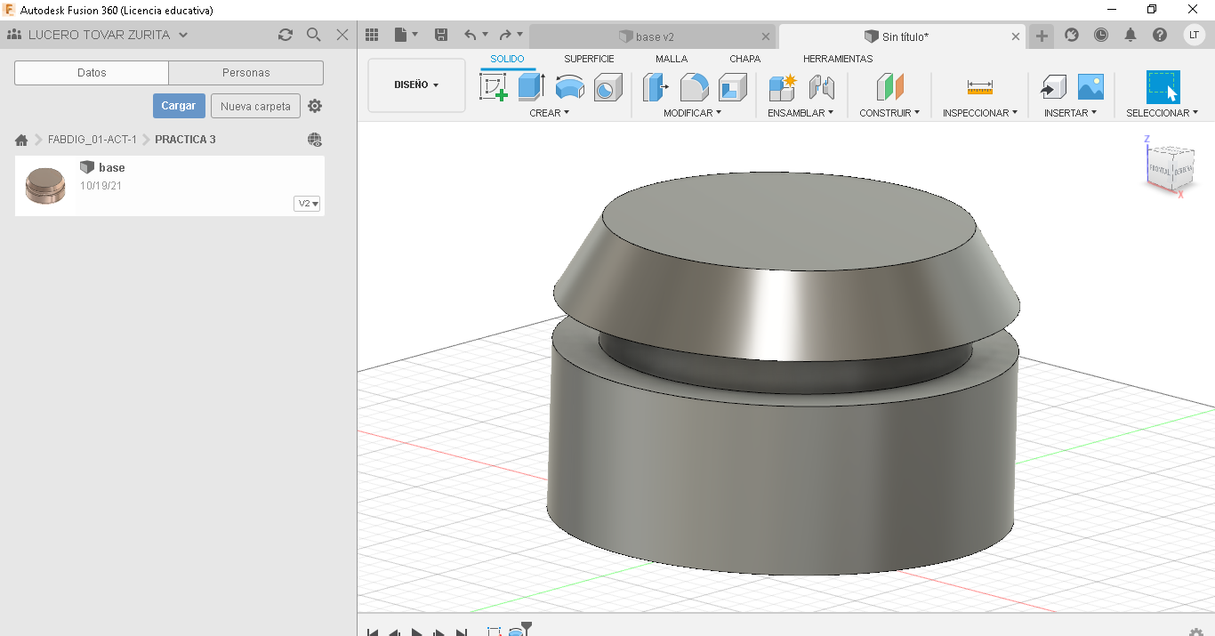Close the base v2 tab
Image resolution: width=1215 pixels, height=636 pixels.
click(x=767, y=36)
